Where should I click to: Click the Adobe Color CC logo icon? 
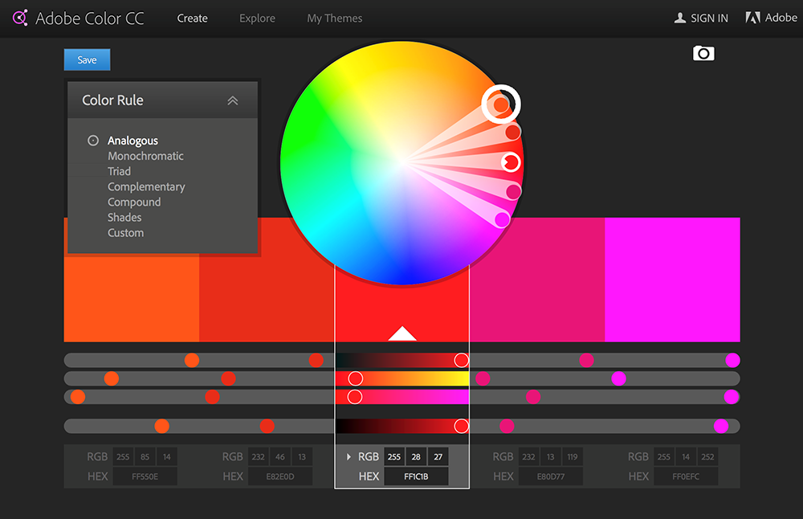19,17
